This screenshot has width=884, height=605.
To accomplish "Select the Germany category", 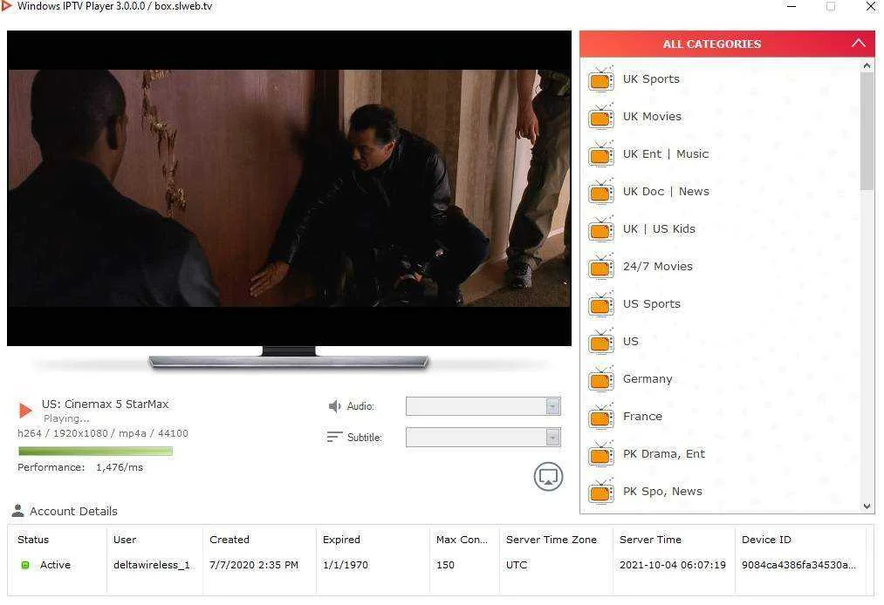I will 648,379.
